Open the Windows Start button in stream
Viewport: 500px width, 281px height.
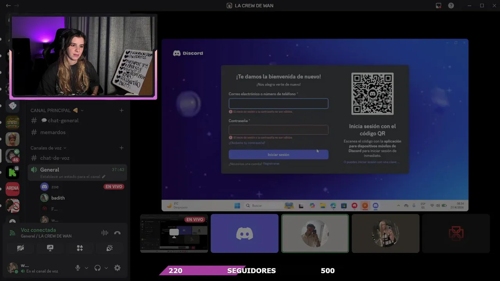pos(237,206)
